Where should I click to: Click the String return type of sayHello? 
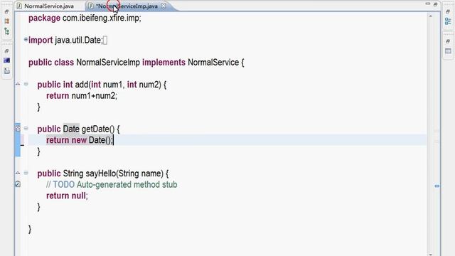click(73, 174)
